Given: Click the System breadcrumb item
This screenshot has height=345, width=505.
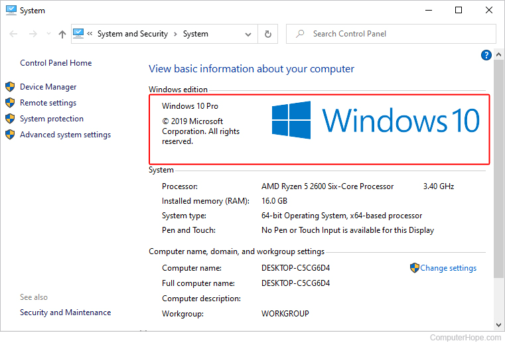Looking at the screenshot, I should [x=196, y=34].
